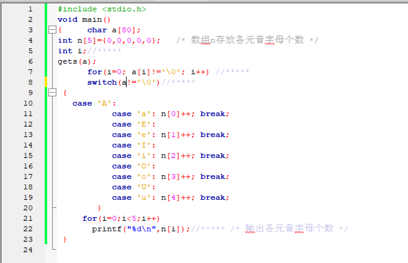Collapse the switch block fold on line 9

[52, 92]
